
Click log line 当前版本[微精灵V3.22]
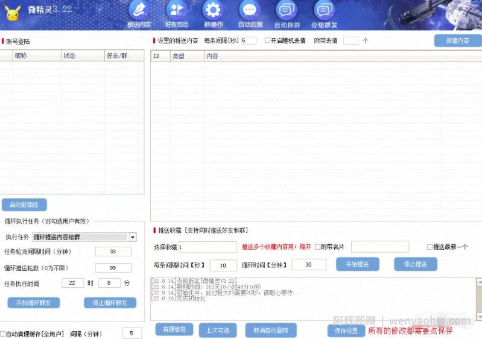pyautogui.click(x=194, y=281)
